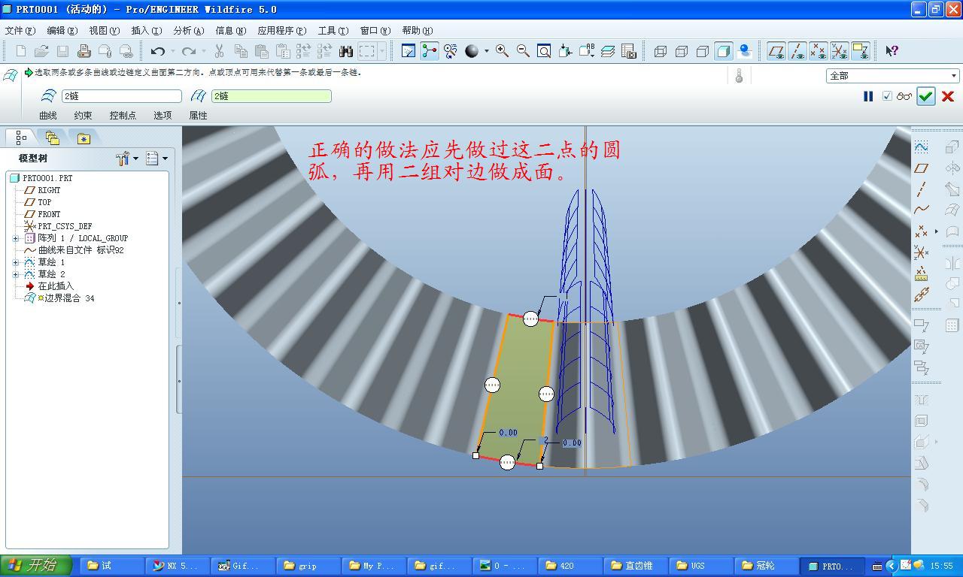
Task: Click the New file icon
Action: click(x=20, y=51)
